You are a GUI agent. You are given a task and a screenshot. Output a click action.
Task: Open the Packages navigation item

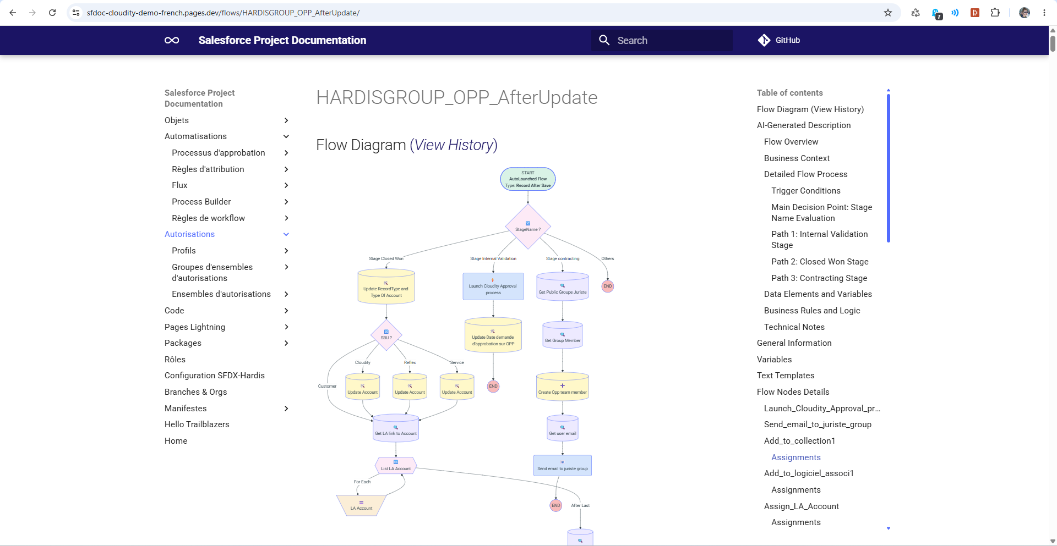point(183,343)
